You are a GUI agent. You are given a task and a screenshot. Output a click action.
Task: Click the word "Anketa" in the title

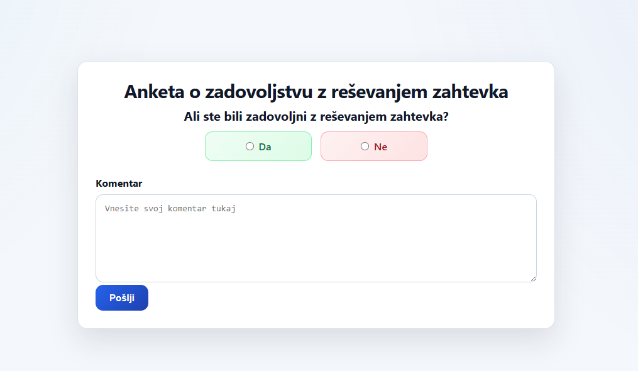154,91
